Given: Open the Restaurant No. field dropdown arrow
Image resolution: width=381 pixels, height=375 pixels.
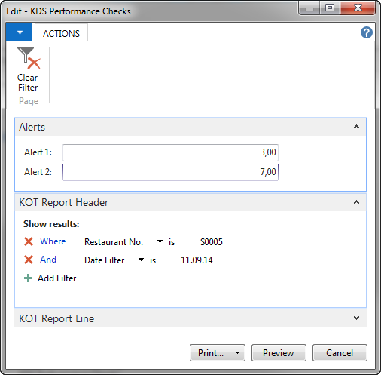Looking at the screenshot, I should pos(160,241).
